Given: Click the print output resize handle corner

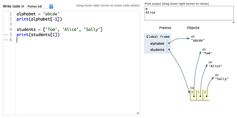Looking at the screenshot, I should (233, 22).
